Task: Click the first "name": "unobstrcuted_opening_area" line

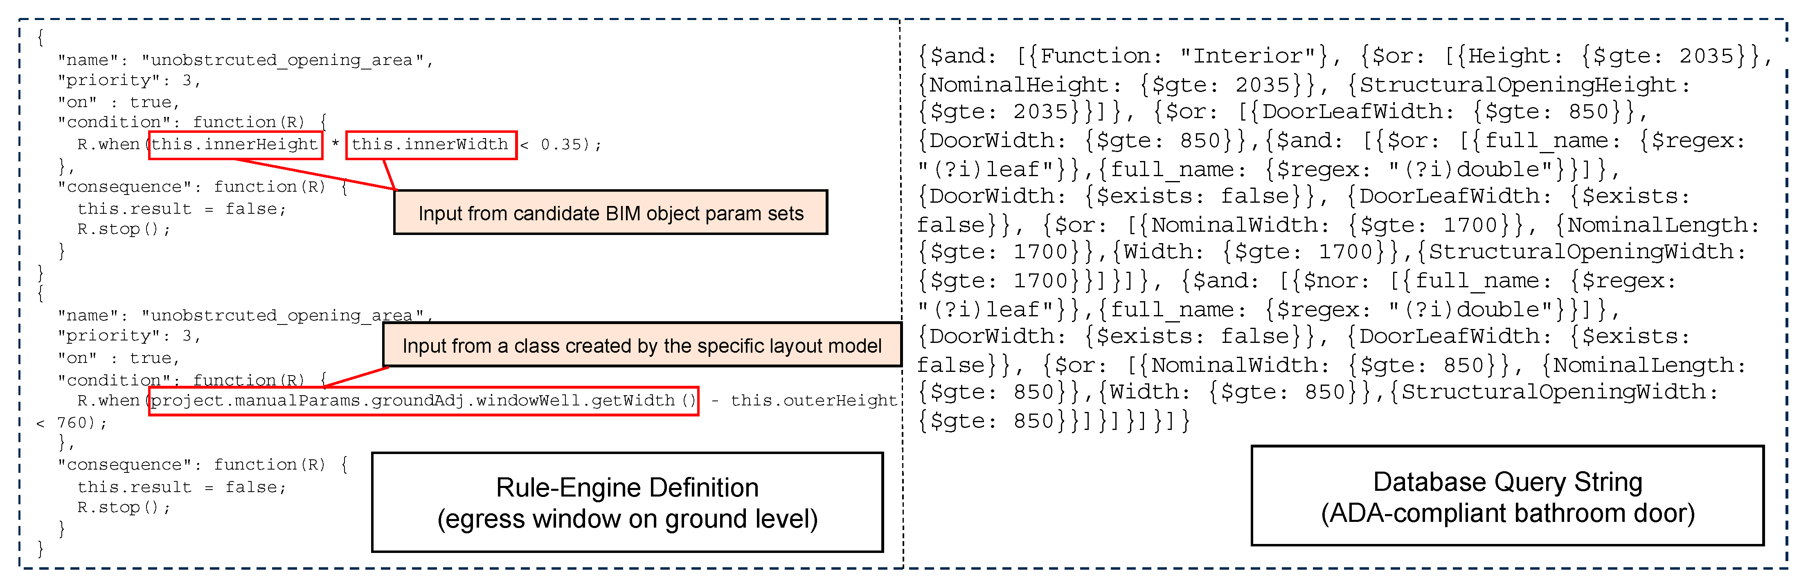Action: click(x=245, y=60)
